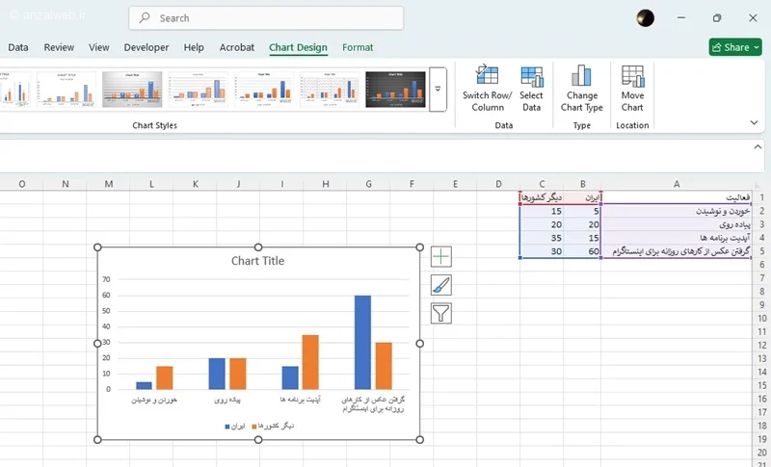The image size is (771, 467).
Task: Open Chart Elements plus button
Action: point(440,256)
